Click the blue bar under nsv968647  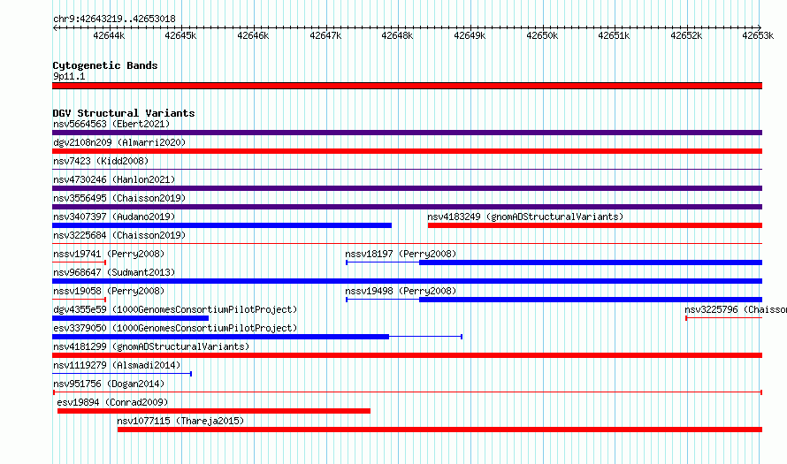pos(407,281)
